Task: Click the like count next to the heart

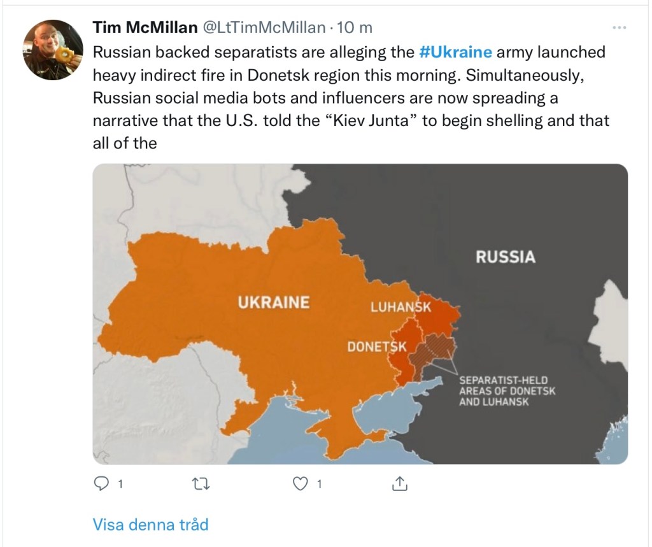Action: click(318, 485)
